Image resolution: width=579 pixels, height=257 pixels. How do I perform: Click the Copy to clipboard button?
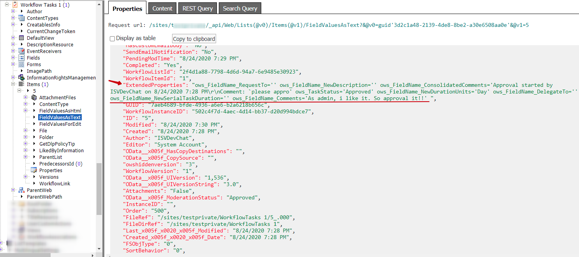tap(194, 39)
